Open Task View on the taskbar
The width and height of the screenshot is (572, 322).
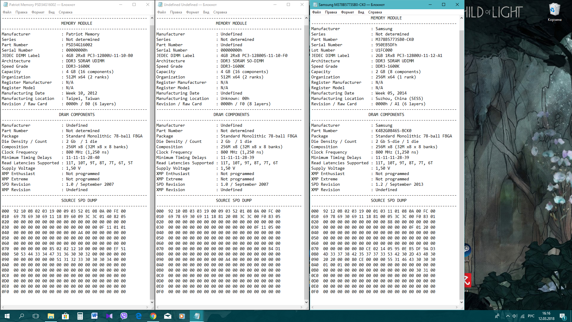(36, 316)
